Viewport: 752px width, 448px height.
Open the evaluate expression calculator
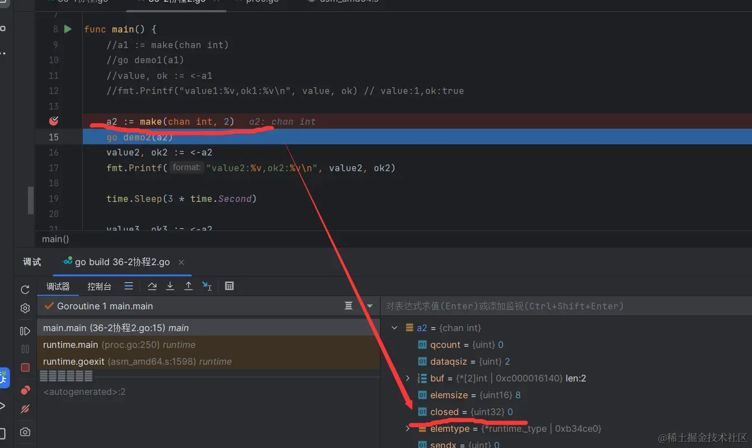[229, 286]
